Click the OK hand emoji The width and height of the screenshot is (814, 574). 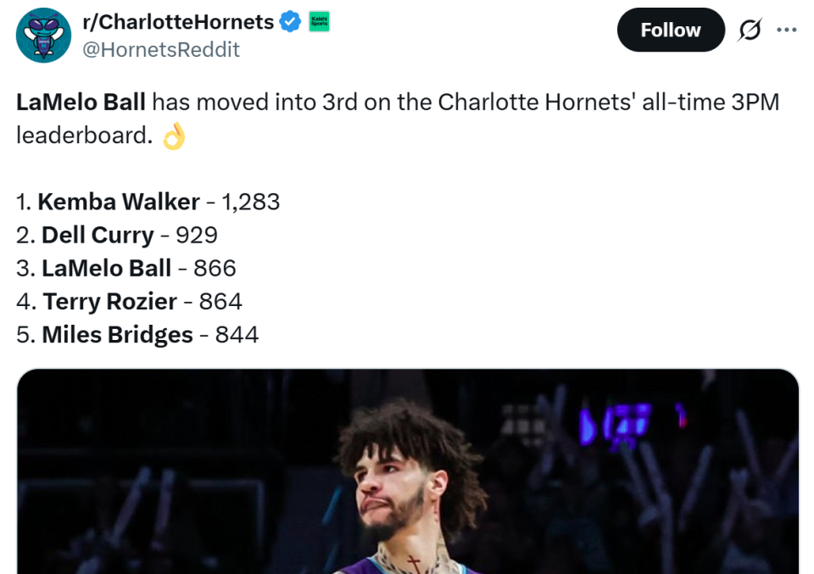[x=174, y=136]
